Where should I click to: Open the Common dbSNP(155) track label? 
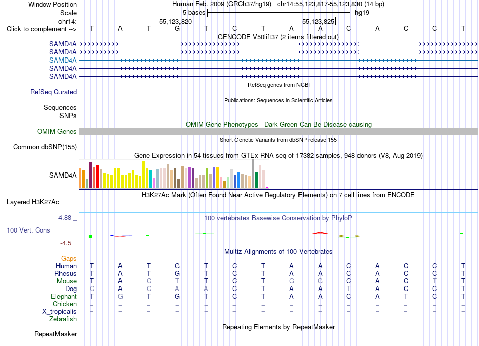point(44,147)
